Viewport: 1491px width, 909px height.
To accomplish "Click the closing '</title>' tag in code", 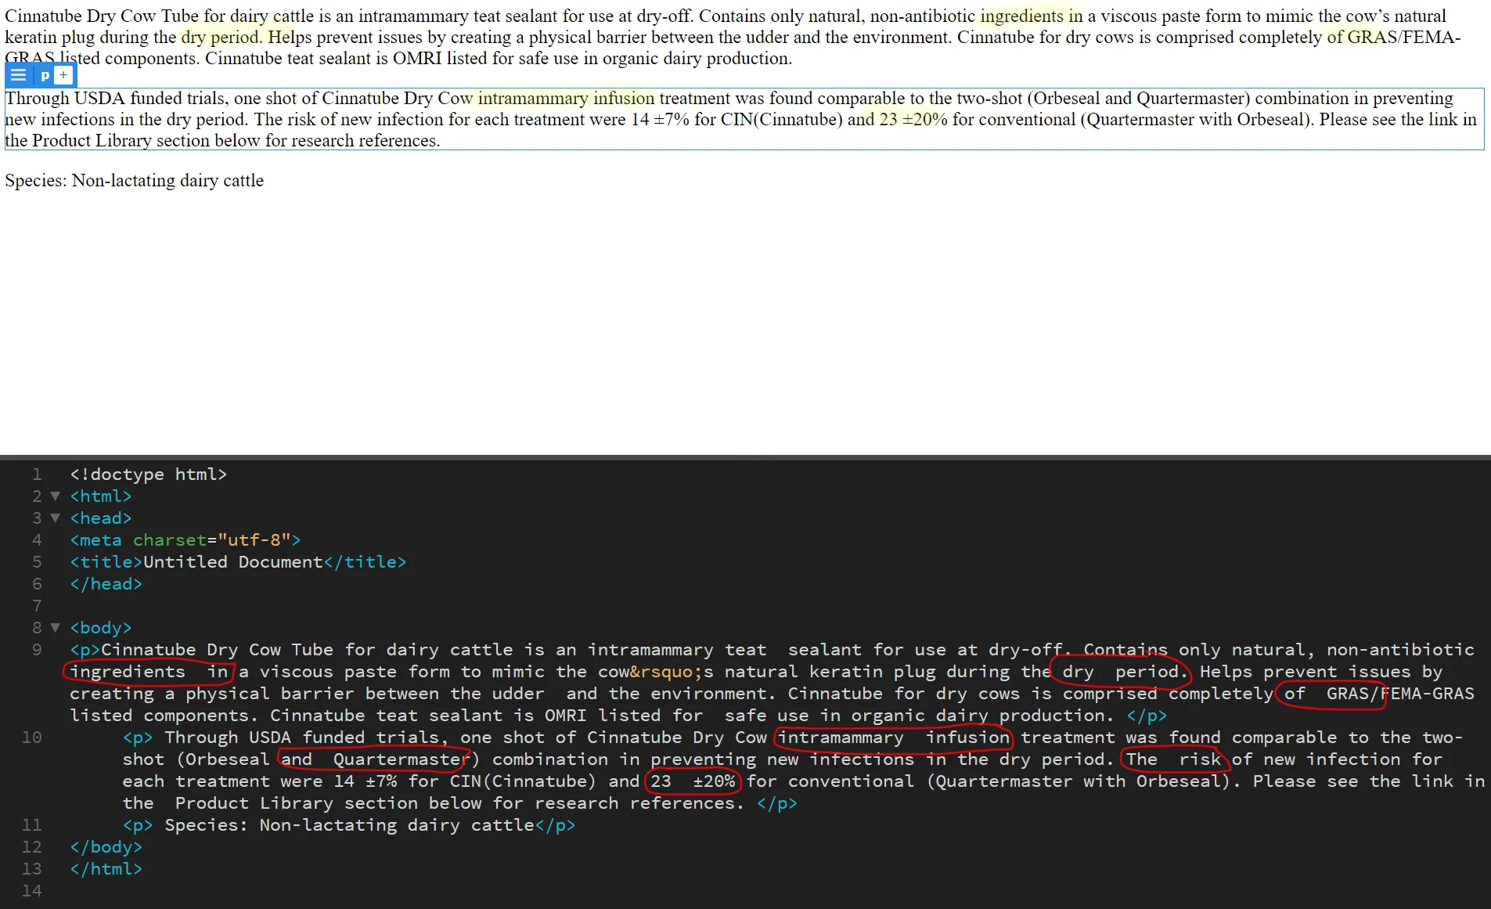I will tap(365, 561).
